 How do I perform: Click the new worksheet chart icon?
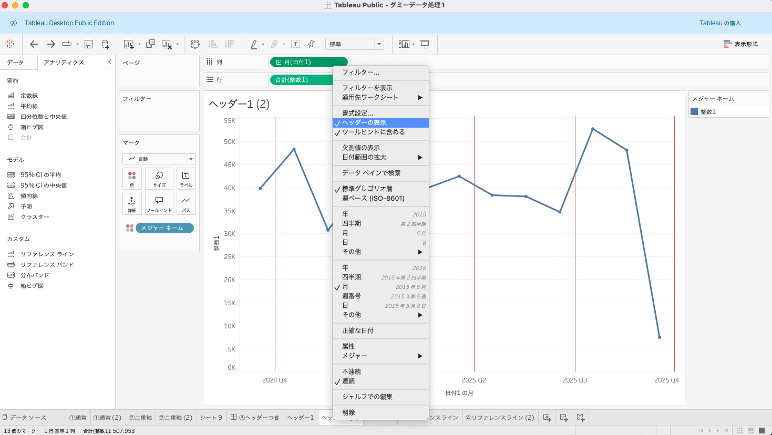coord(129,44)
